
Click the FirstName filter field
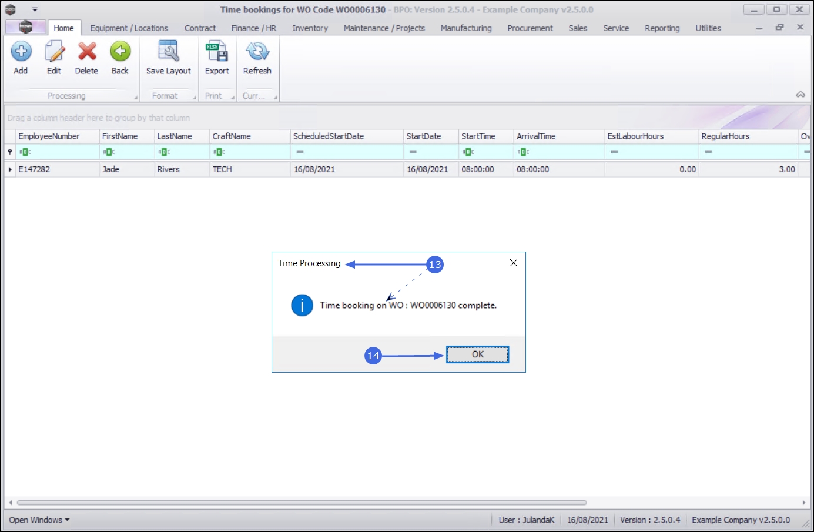(127, 152)
